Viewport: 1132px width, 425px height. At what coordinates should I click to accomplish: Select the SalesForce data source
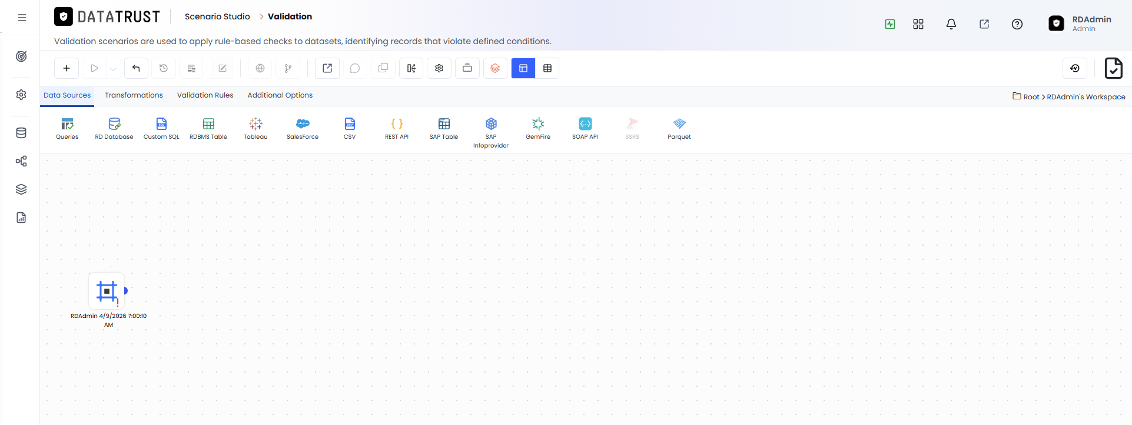pos(303,129)
